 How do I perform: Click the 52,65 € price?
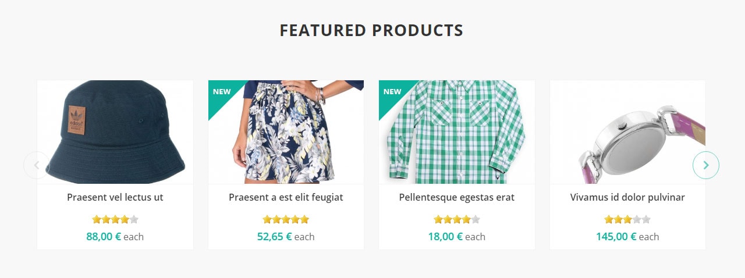[274, 237]
